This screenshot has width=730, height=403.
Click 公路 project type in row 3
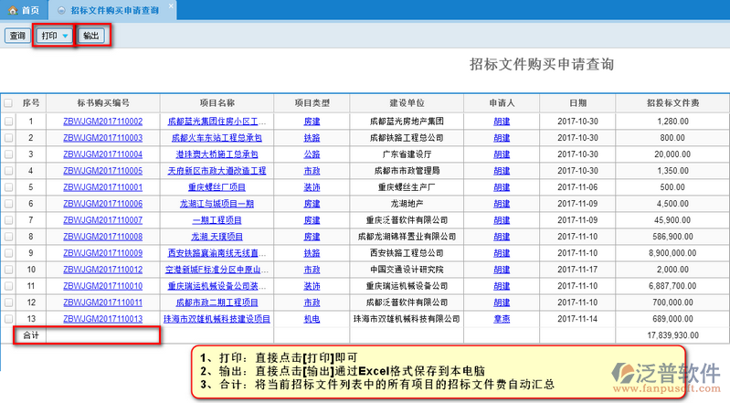[312, 154]
